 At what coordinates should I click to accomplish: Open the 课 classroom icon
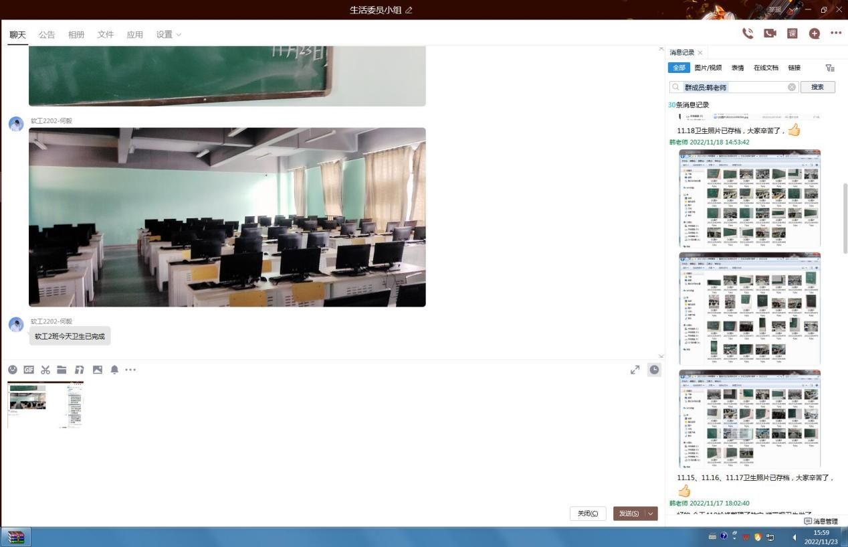[792, 33]
